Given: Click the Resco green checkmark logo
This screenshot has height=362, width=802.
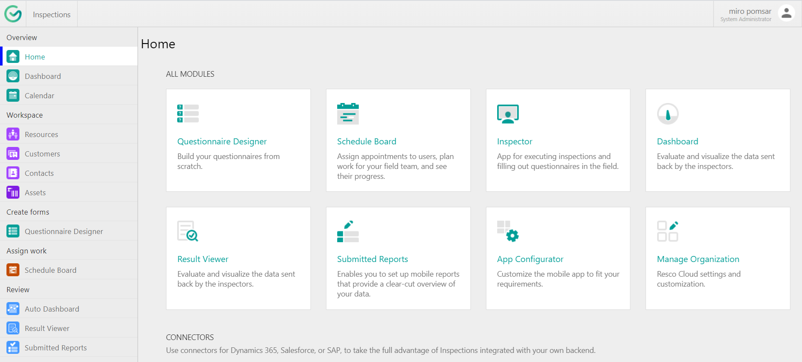Looking at the screenshot, I should tap(13, 14).
